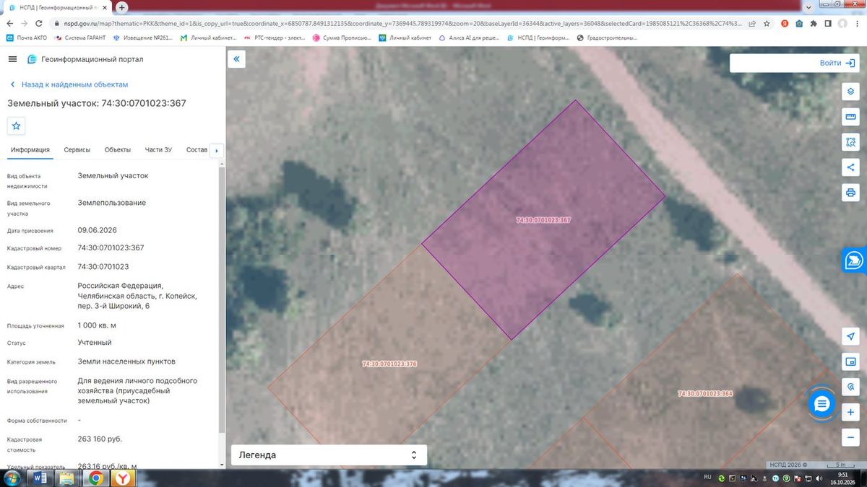Open the map coordinate search tool
The width and height of the screenshot is (867, 487).
[850, 387]
